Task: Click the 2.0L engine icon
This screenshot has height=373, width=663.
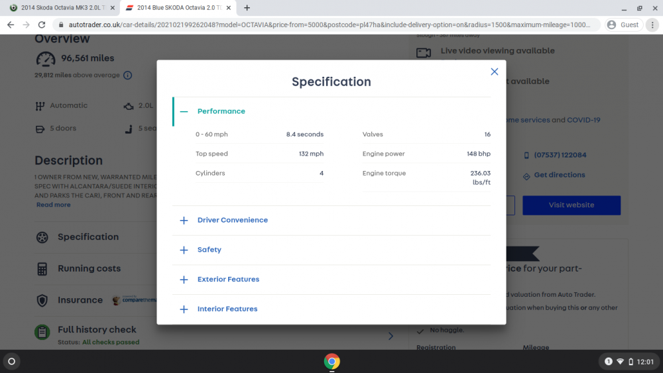Action: tap(129, 106)
